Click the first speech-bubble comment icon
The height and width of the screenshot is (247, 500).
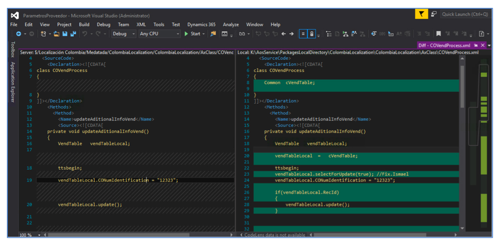click(258, 34)
